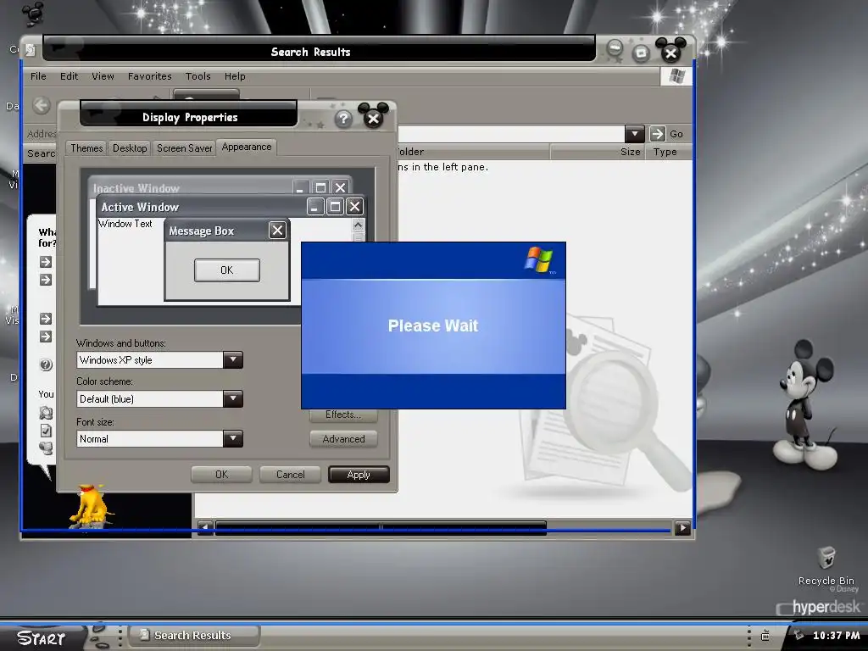Click the Go arrow icon
The height and width of the screenshot is (651, 868).
point(657,134)
